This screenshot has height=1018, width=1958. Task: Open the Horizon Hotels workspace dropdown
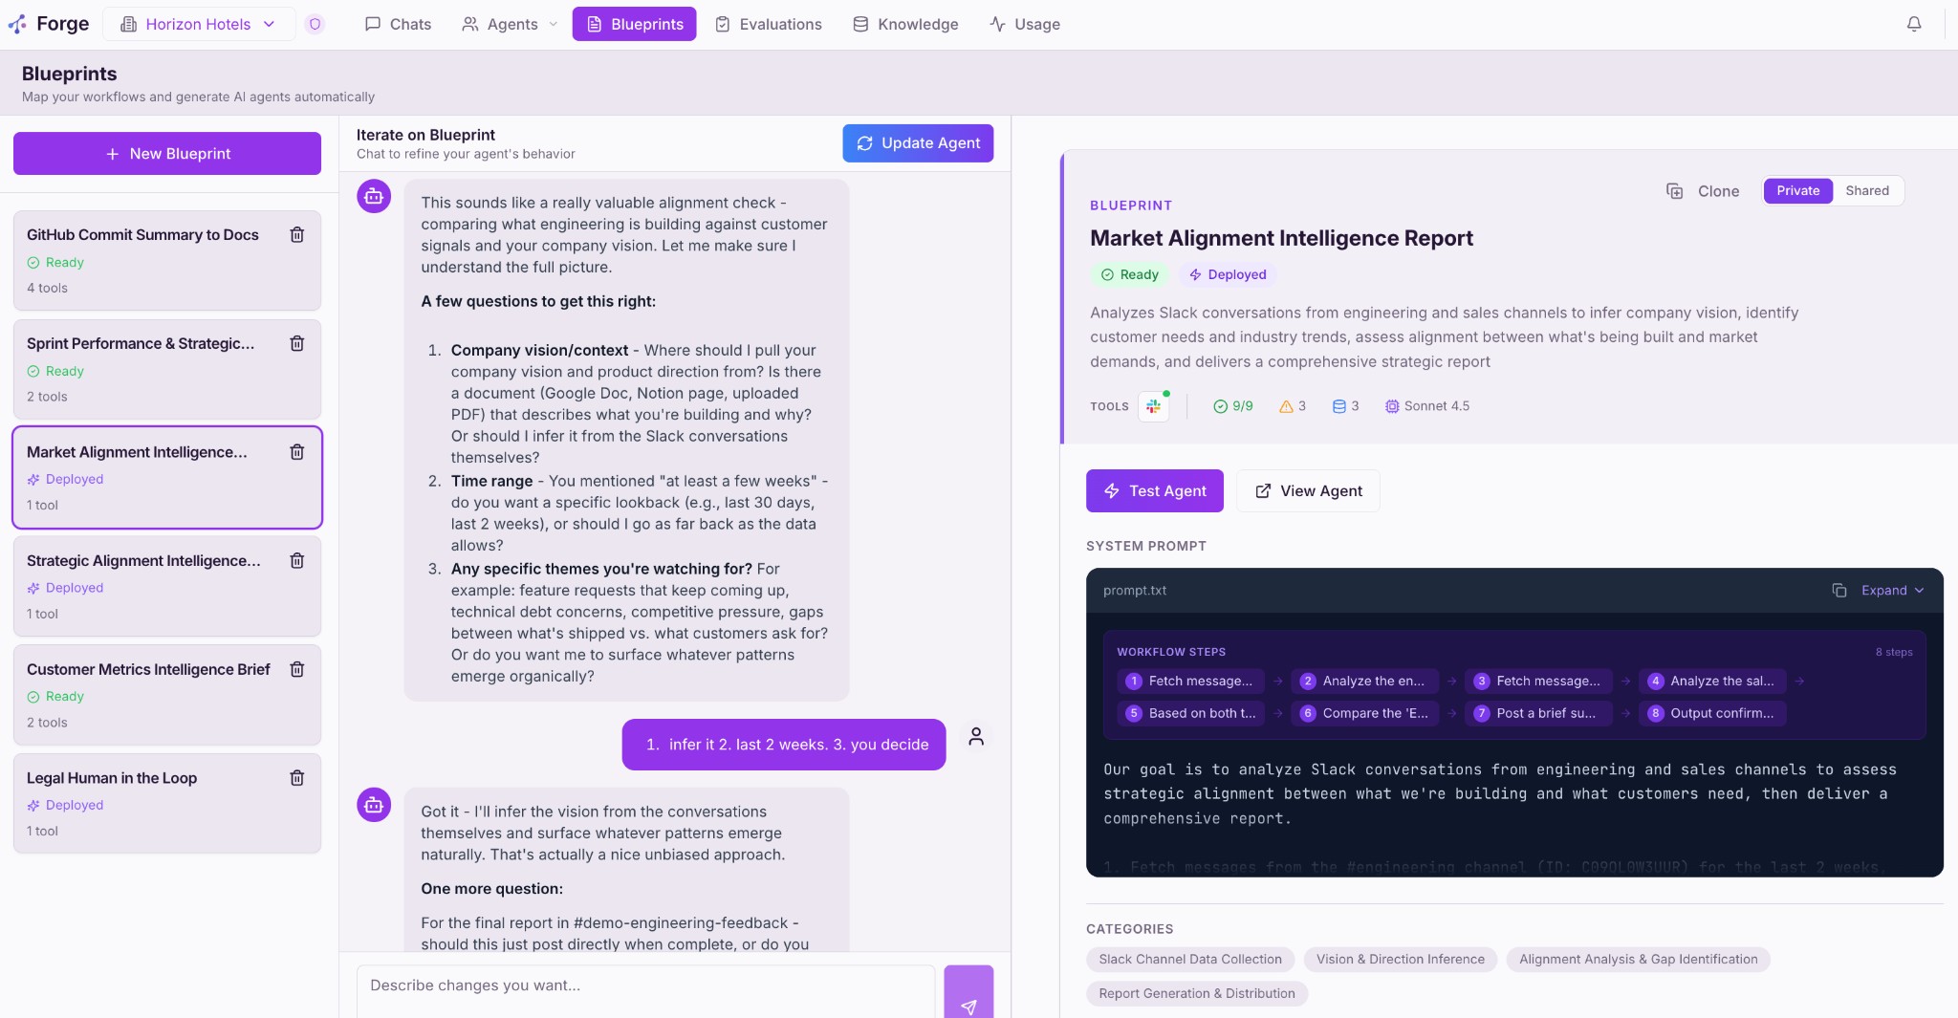pyautogui.click(x=198, y=24)
